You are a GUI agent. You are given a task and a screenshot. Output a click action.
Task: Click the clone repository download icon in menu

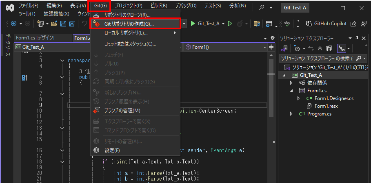tap(96, 15)
